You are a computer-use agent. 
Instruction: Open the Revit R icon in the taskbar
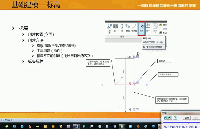point(69,126)
